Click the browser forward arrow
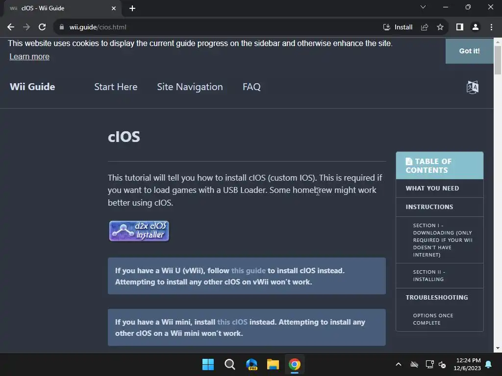 (x=26, y=27)
